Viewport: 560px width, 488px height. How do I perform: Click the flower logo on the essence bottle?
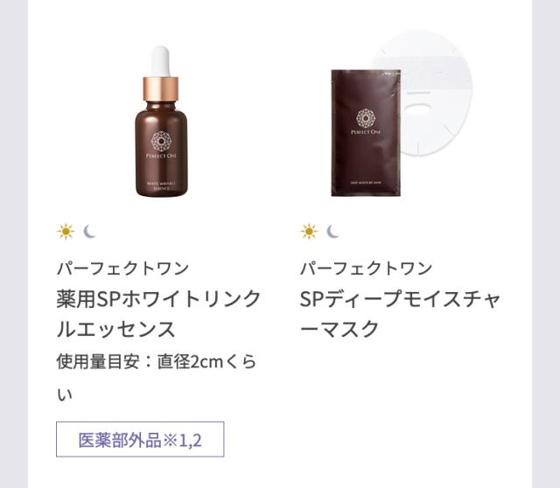click(161, 142)
